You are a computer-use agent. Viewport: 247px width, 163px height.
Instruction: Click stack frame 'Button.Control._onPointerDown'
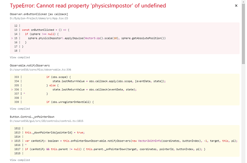(x=32, y=117)
